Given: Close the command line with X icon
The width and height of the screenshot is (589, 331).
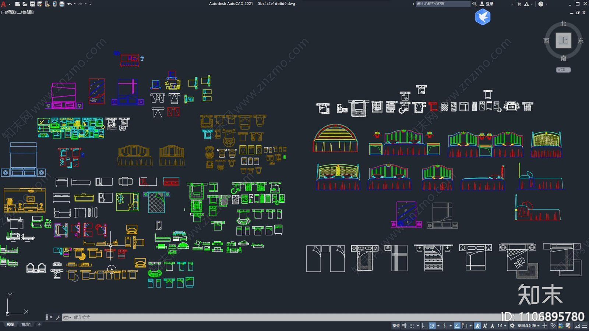Looking at the screenshot, I should coord(51,317).
